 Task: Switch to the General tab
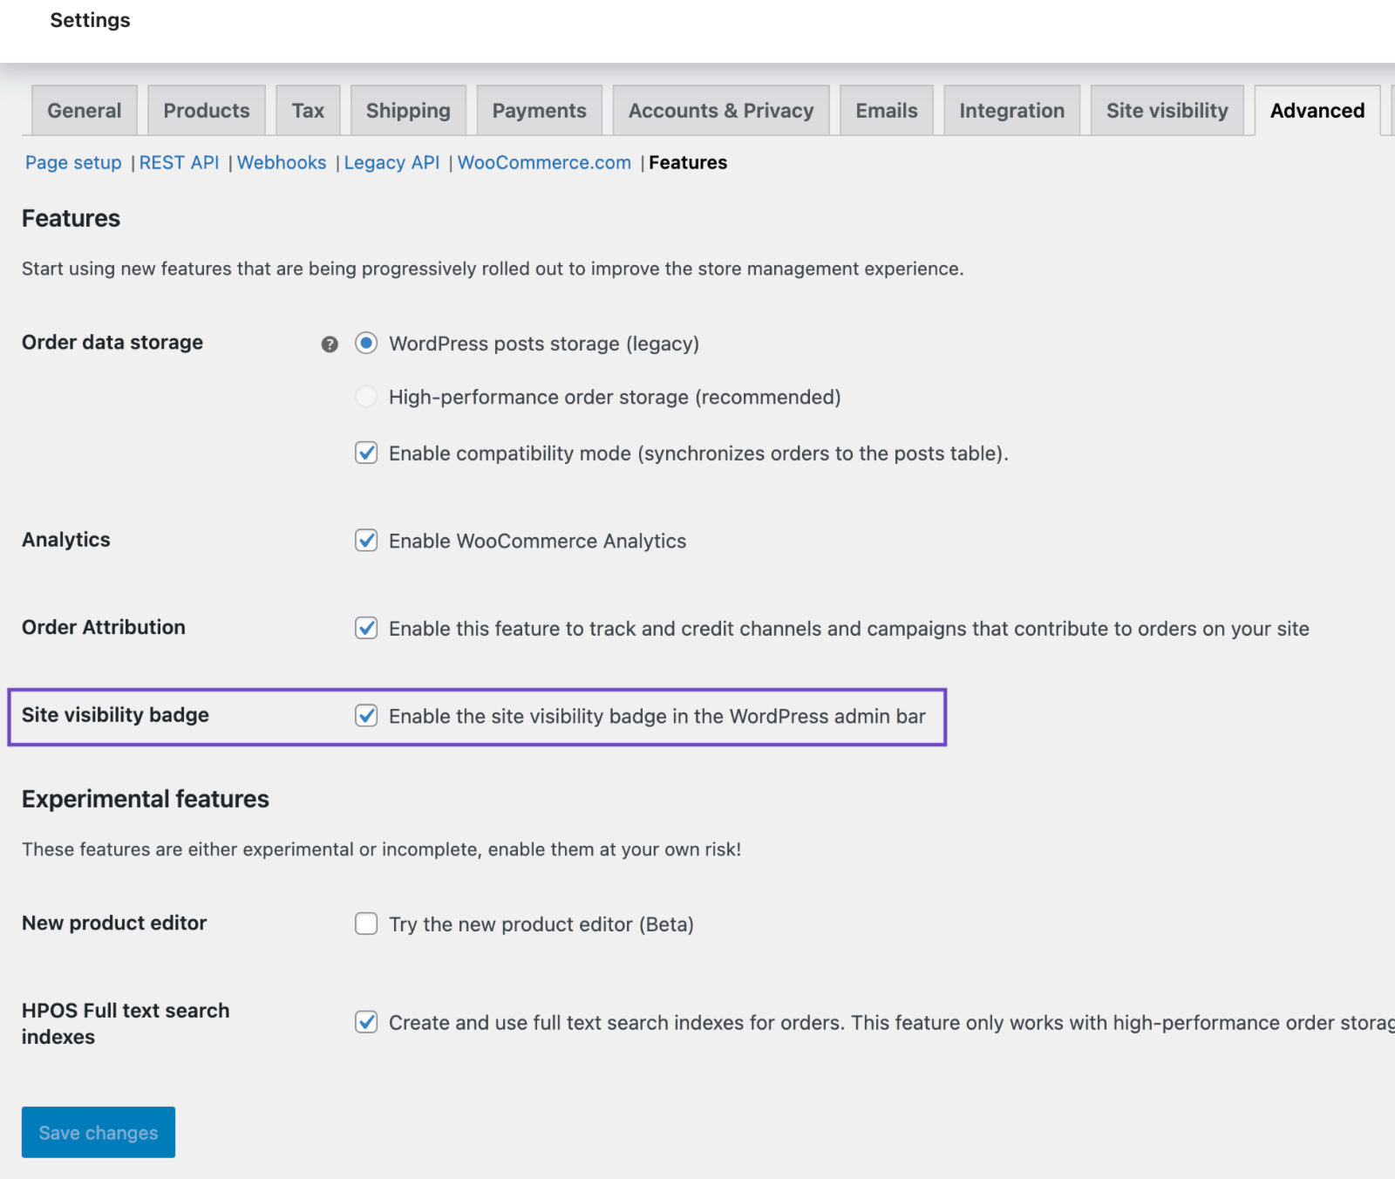tap(83, 110)
